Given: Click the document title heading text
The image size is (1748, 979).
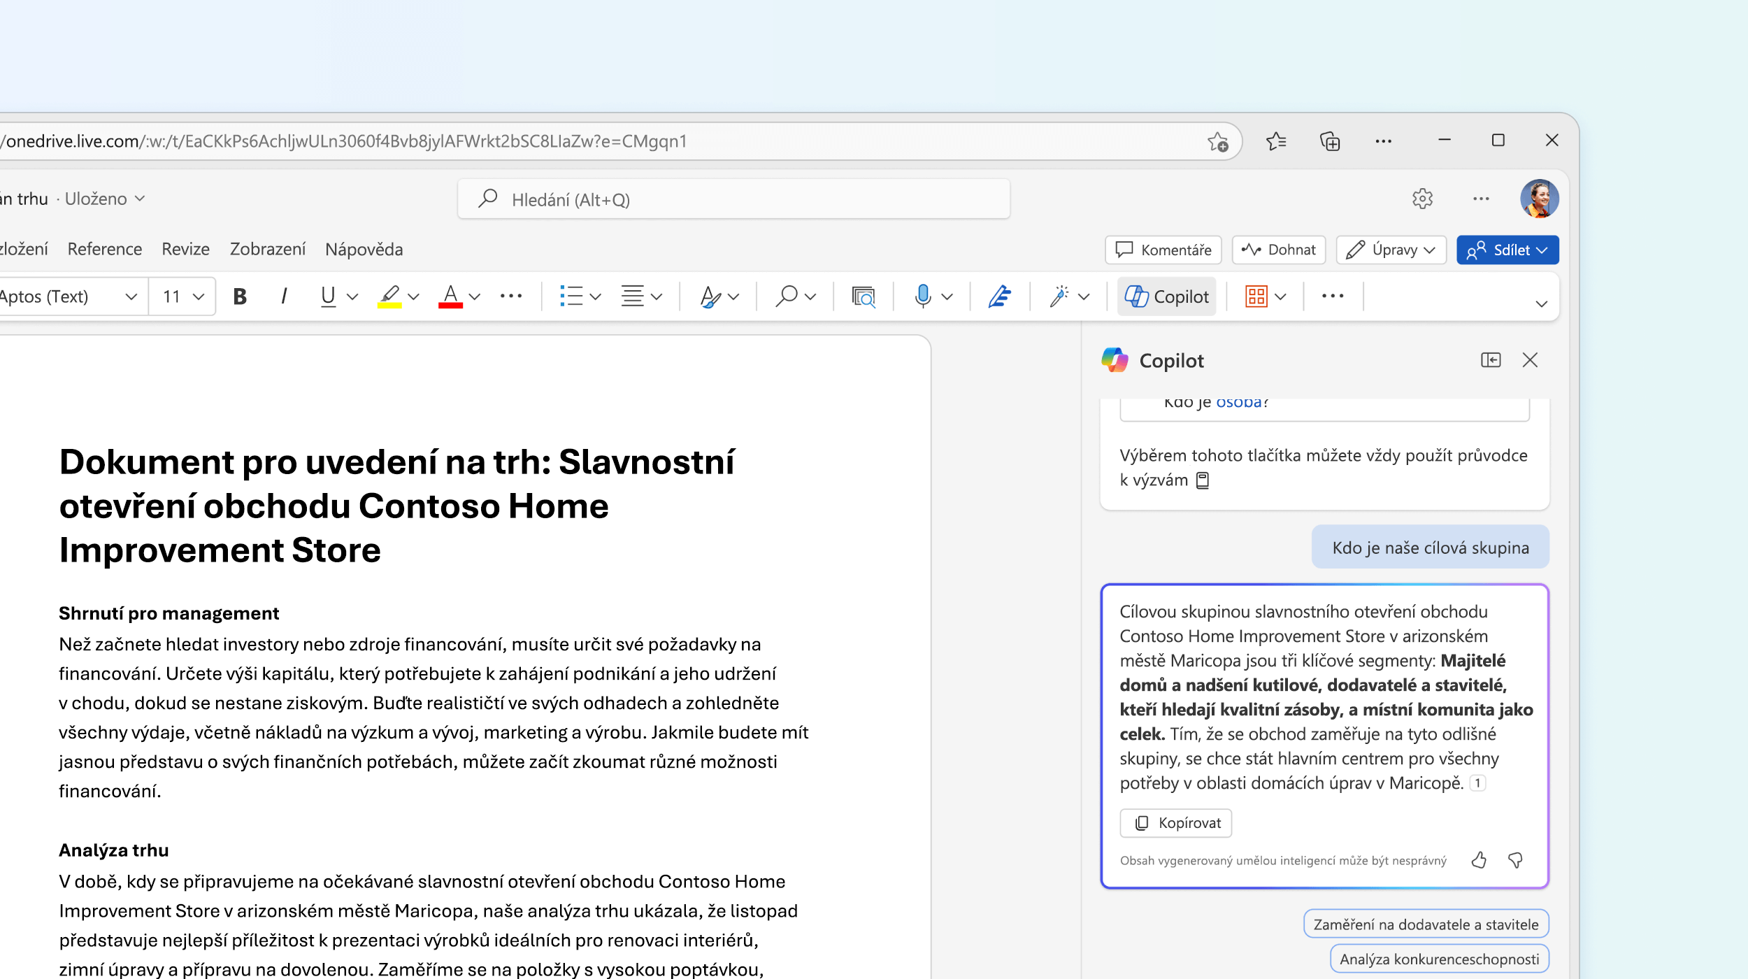Looking at the screenshot, I should click(396, 506).
